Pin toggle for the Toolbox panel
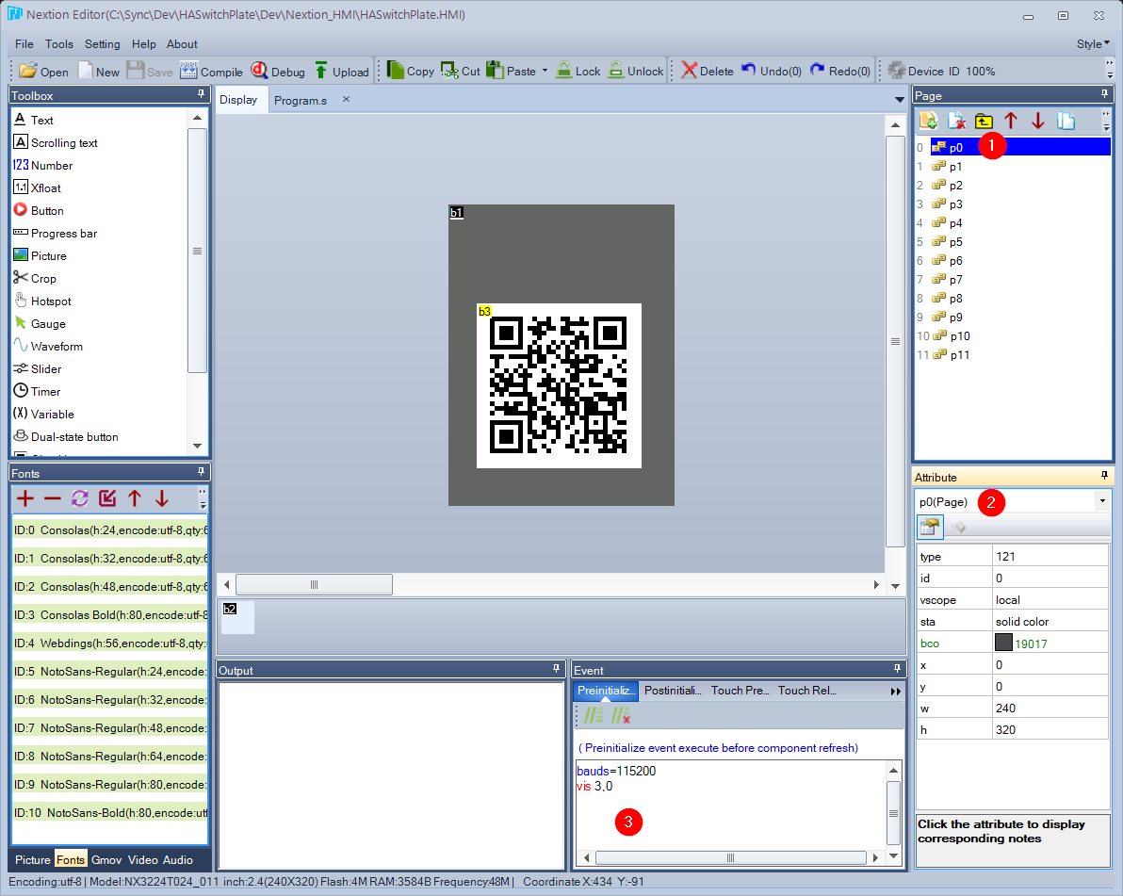Screen dimensions: 1123x896 click(201, 95)
